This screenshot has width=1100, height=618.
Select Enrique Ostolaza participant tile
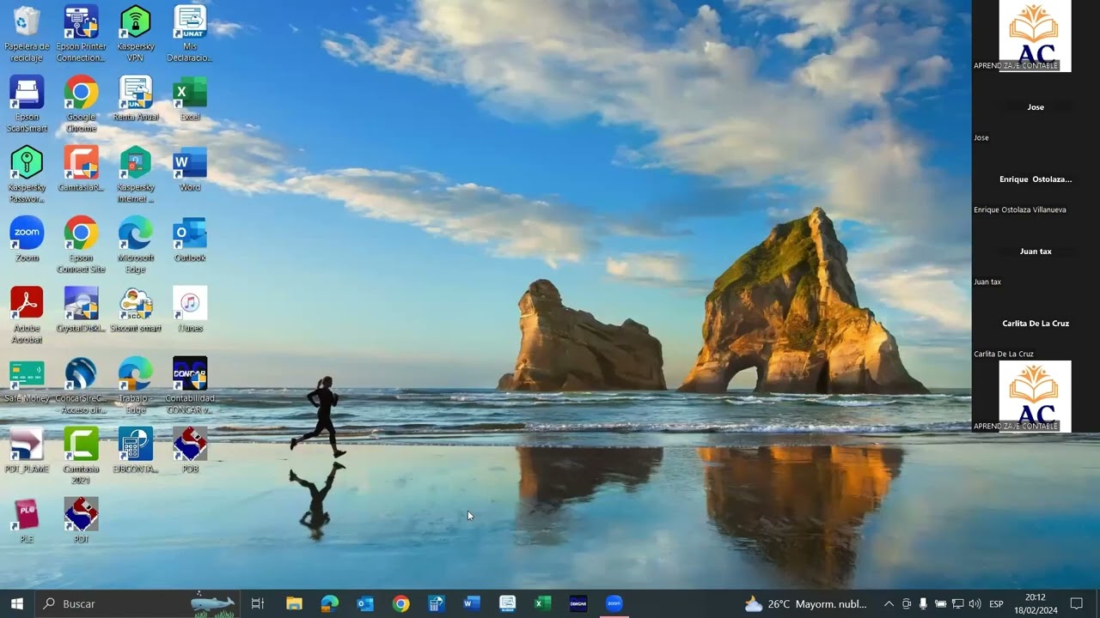coord(1036,180)
